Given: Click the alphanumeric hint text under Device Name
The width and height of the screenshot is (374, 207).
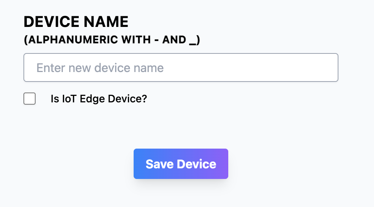Looking at the screenshot, I should coord(112,40).
